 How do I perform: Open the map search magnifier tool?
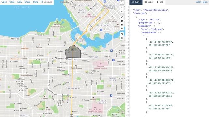coord(122,3)
